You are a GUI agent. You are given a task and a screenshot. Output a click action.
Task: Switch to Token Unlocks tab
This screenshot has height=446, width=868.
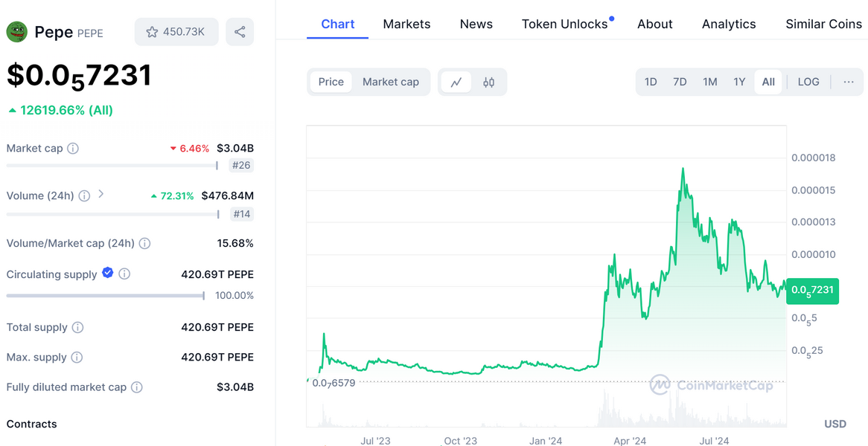pyautogui.click(x=564, y=24)
